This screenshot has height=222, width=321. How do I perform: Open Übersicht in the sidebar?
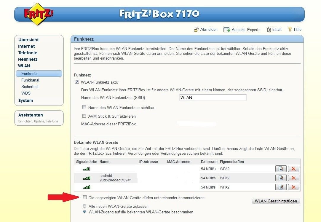tap(28, 40)
